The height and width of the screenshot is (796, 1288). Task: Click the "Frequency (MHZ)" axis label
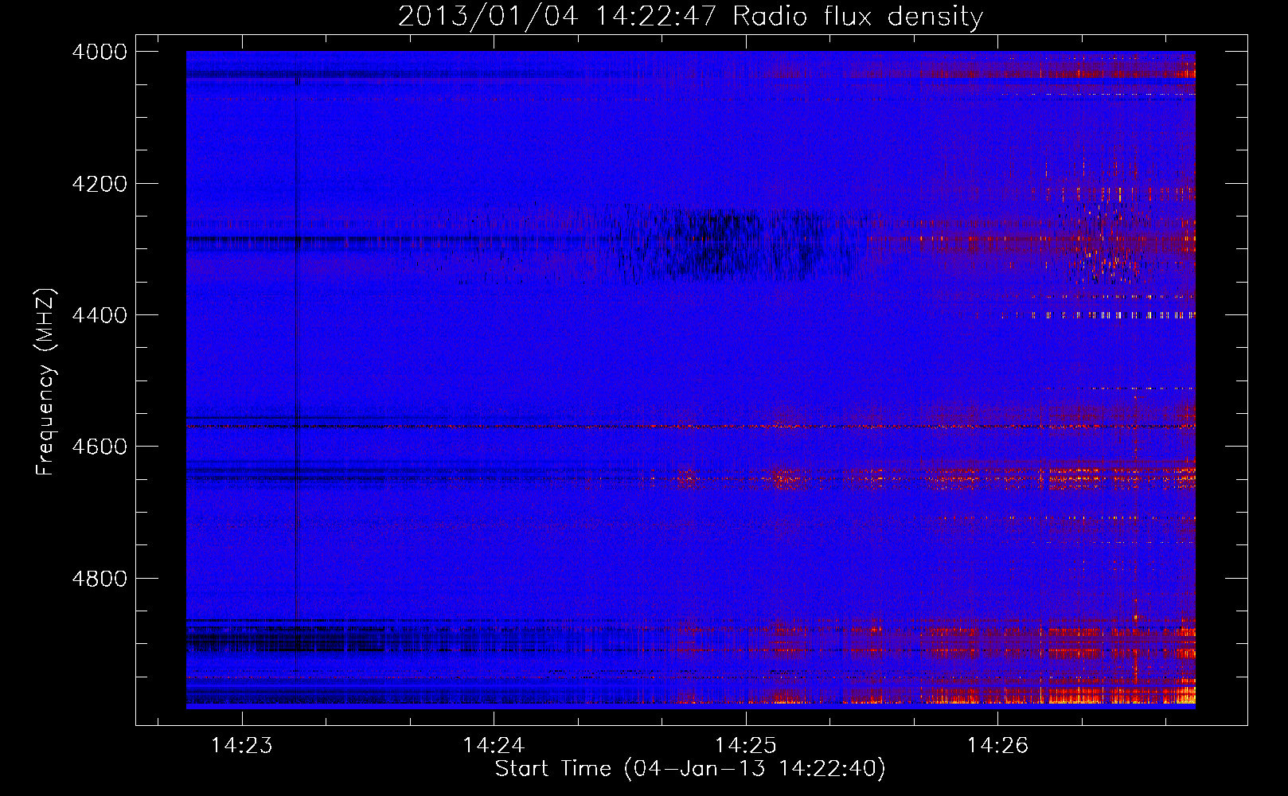coord(45,382)
